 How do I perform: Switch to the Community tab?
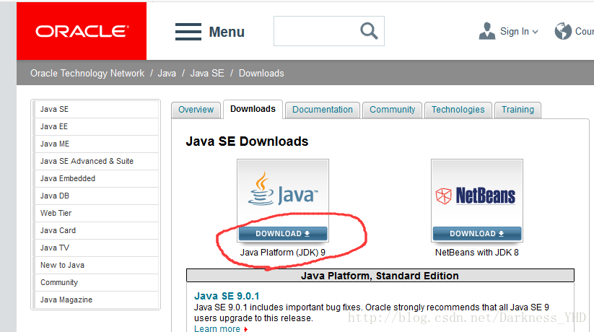[x=392, y=110]
